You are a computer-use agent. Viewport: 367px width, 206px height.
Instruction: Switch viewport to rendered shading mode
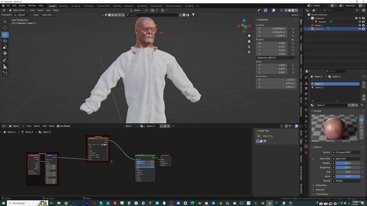(296, 10)
